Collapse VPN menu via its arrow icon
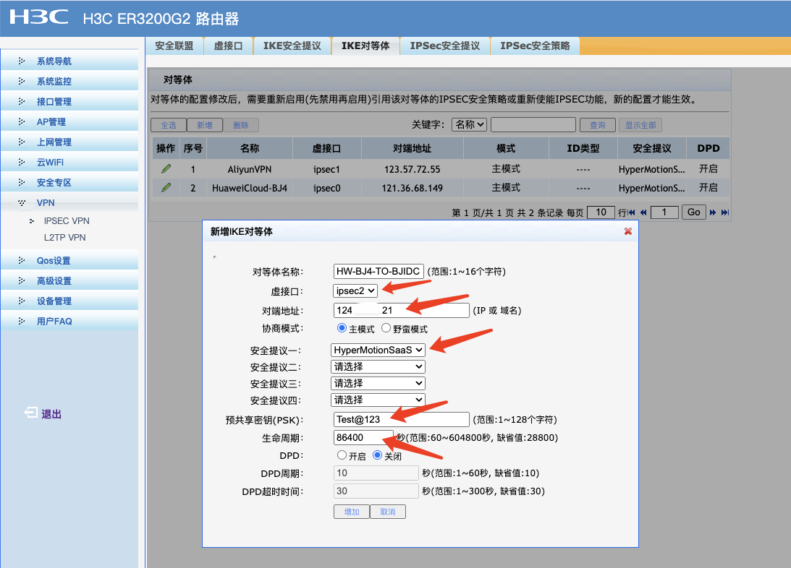 click(21, 203)
